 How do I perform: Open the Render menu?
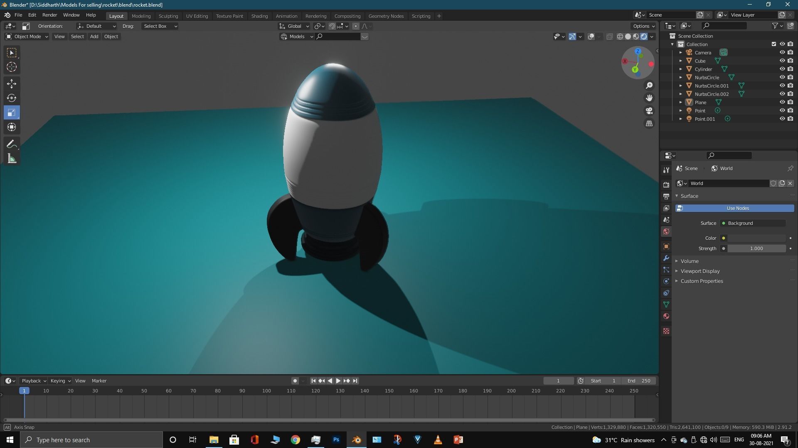(49, 15)
